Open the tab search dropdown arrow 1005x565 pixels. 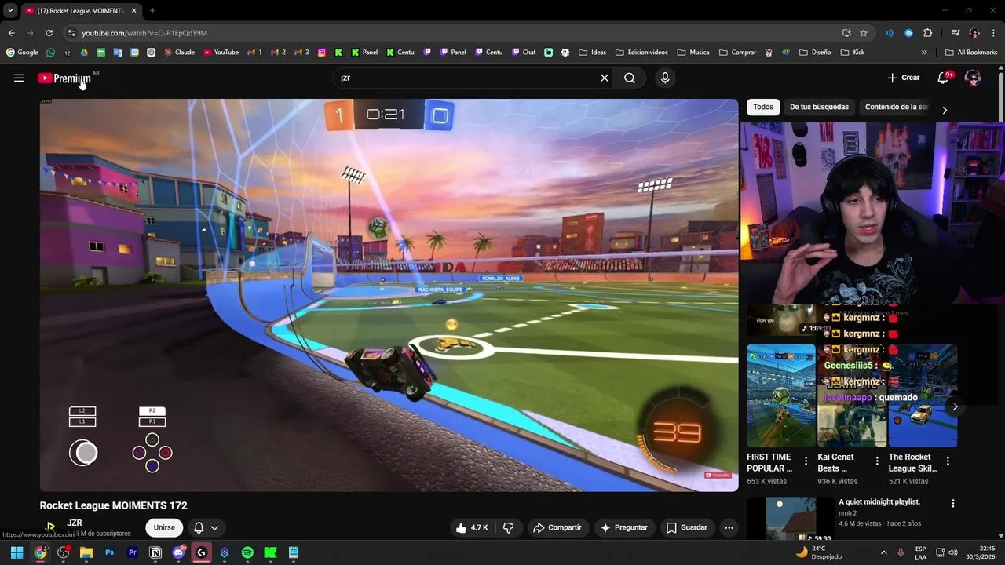pyautogui.click(x=10, y=10)
